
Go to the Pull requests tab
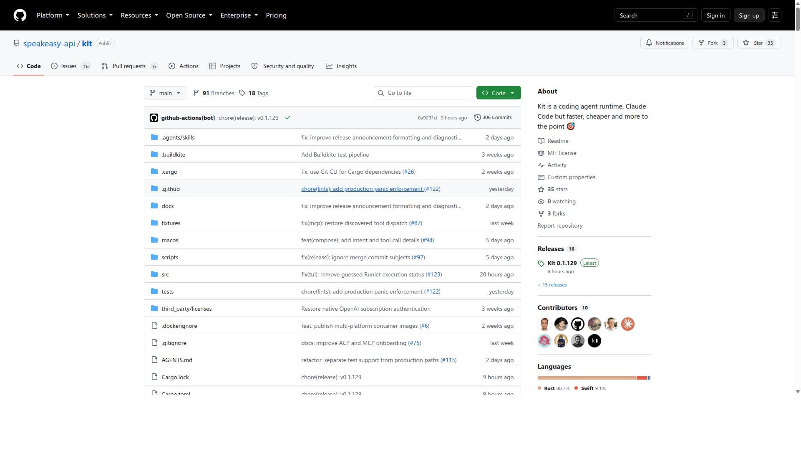point(129,66)
